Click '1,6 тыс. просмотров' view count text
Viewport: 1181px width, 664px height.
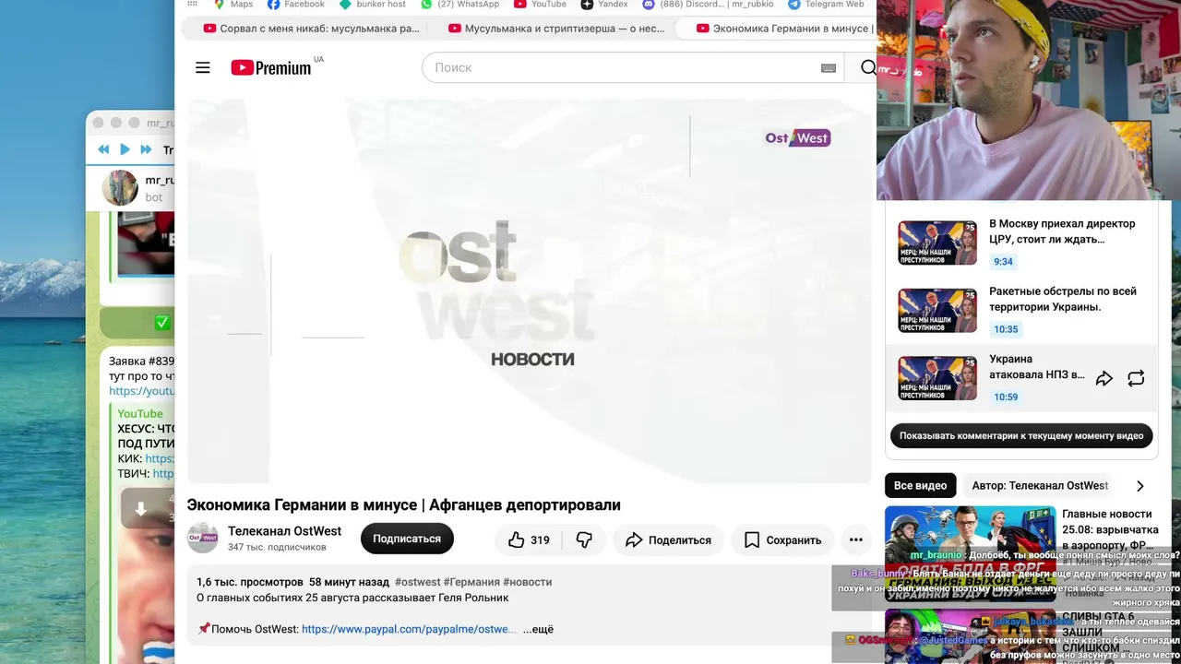pyautogui.click(x=249, y=582)
